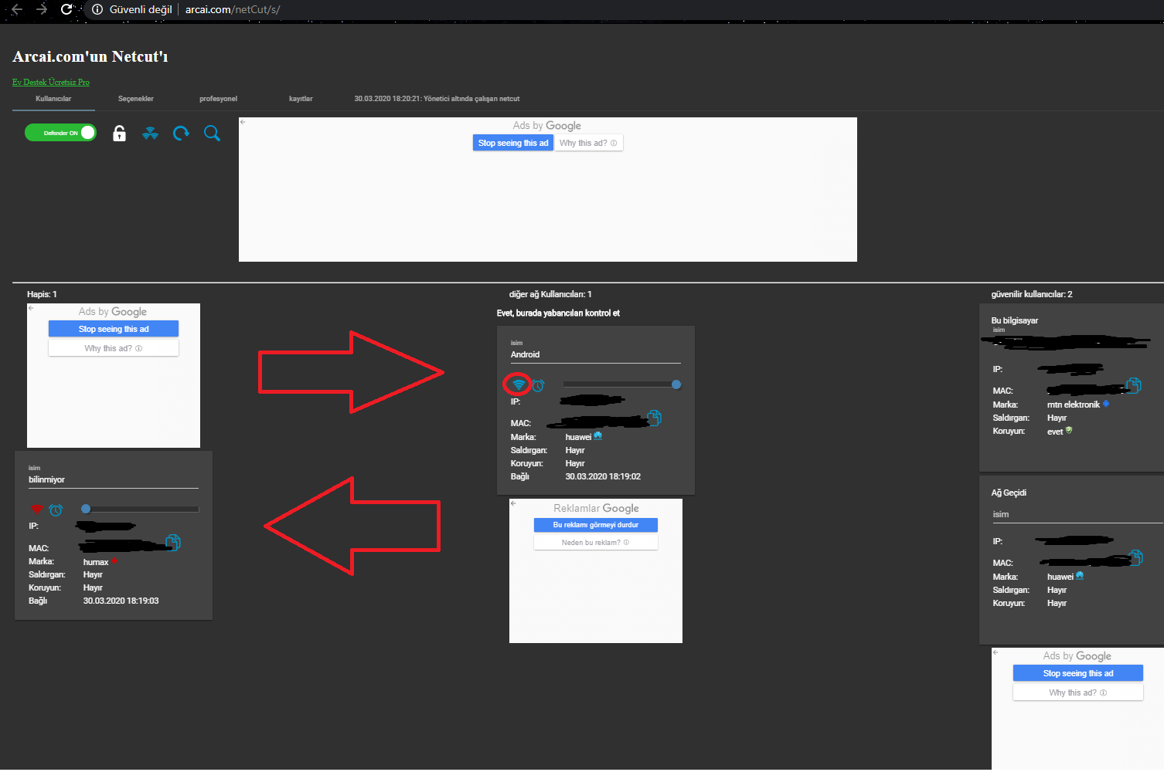This screenshot has width=1164, height=772.
Task: Click the 'güvenilir kullanıcılar: 2' heading
Action: 1032,294
